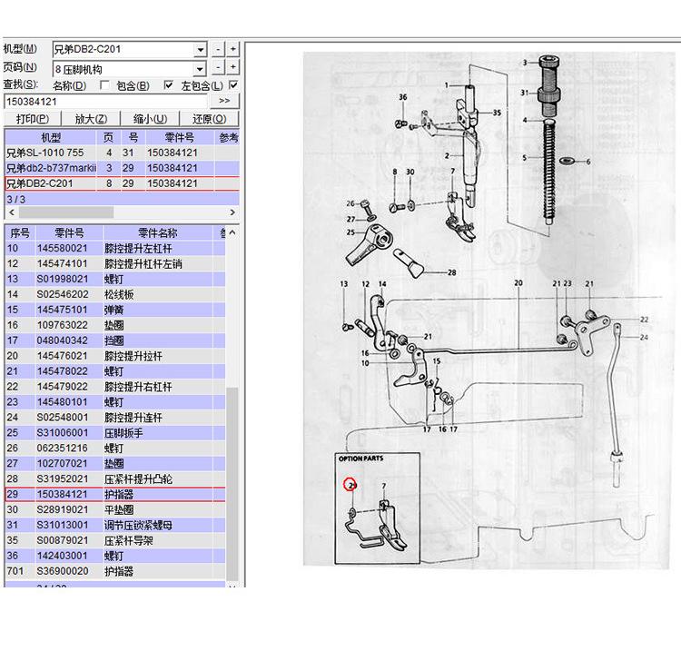
Task: Select part row 31 调节压锁紧螺母
Action: click(x=115, y=525)
